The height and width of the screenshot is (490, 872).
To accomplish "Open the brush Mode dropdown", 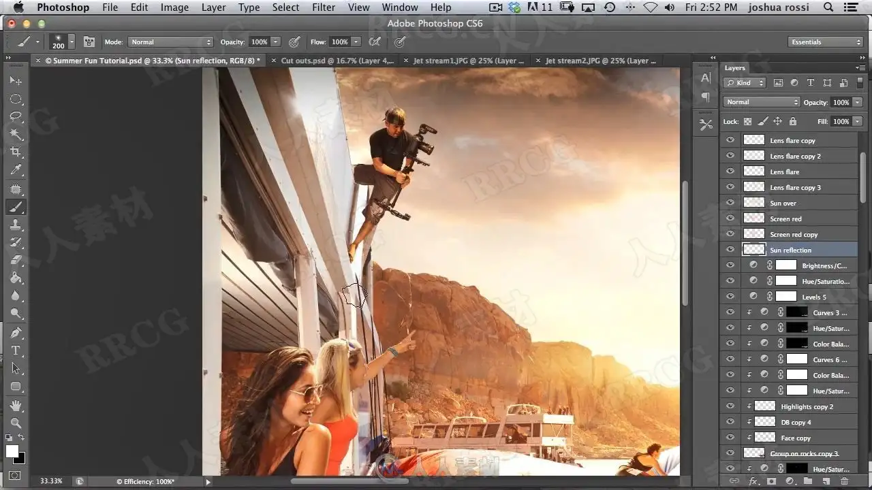I will [x=171, y=42].
